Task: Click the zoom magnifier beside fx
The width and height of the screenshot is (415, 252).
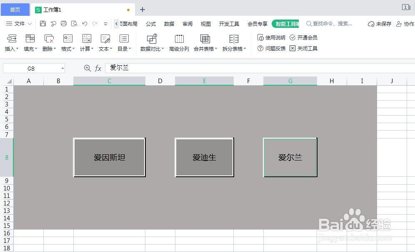Action: (87, 68)
